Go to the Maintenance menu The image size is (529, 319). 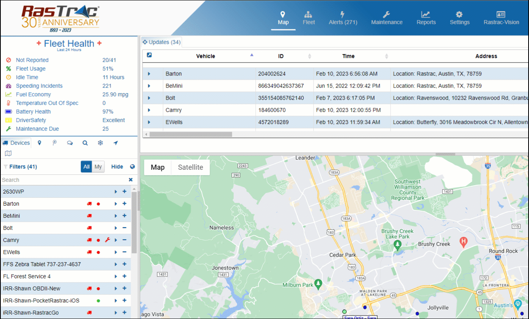coord(387,18)
